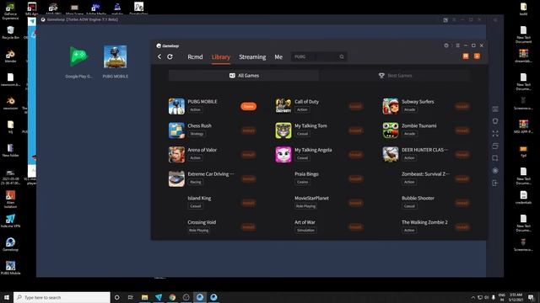Viewport: 540px width, 303px height.
Task: Install Island King
Action: click(x=248, y=203)
